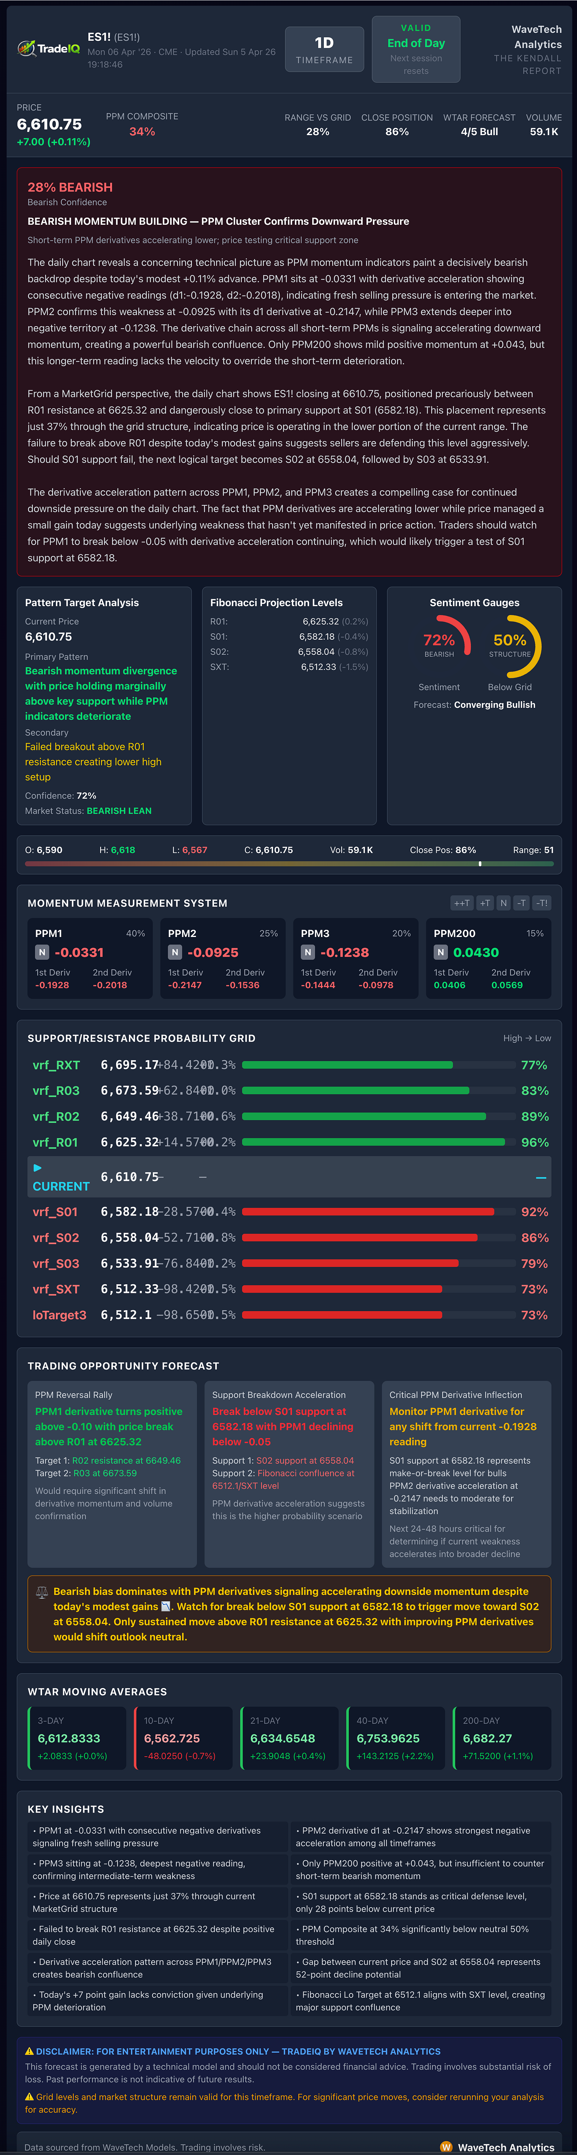Screen dimensions: 577x2155
Task: Click the Range vs Grid 28% value
Action: (x=318, y=131)
